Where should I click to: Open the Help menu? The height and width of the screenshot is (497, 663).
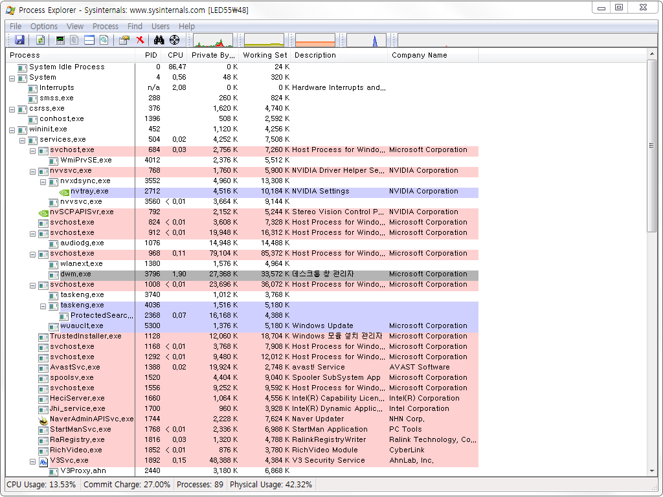(x=186, y=26)
